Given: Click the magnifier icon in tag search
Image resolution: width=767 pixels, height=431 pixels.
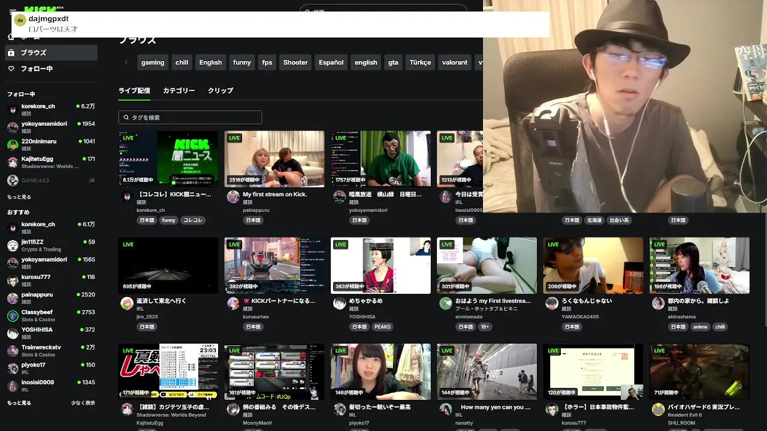Looking at the screenshot, I should [x=126, y=117].
